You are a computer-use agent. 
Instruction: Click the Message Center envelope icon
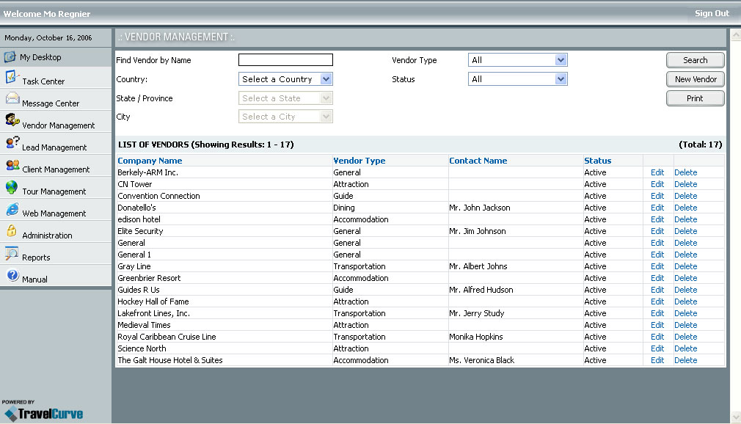(x=12, y=98)
